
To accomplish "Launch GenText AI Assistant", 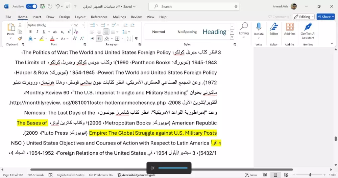I will 308,31.
